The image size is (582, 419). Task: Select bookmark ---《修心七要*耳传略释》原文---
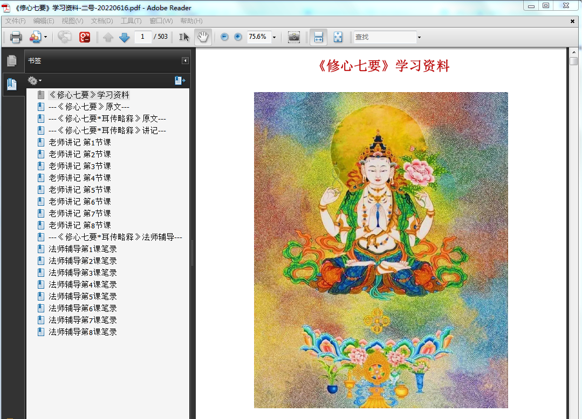107,118
